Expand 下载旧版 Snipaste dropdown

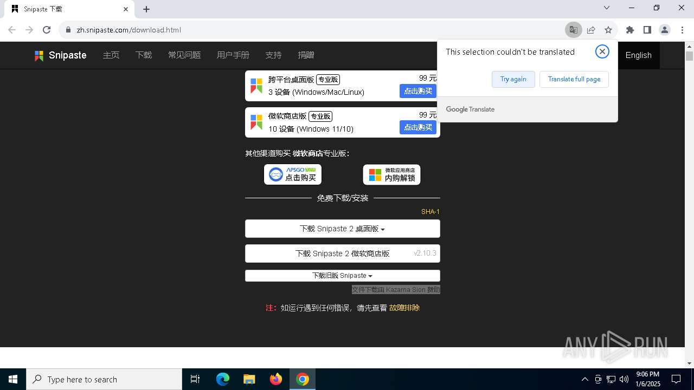[342, 276]
